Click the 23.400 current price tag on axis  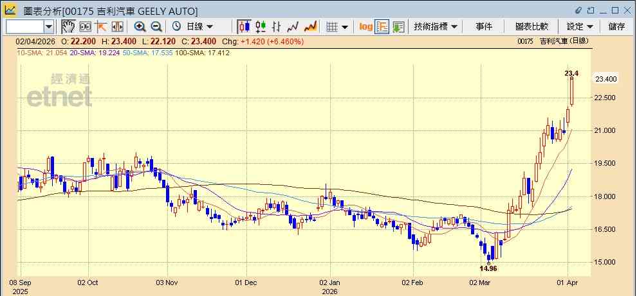[x=606, y=79]
